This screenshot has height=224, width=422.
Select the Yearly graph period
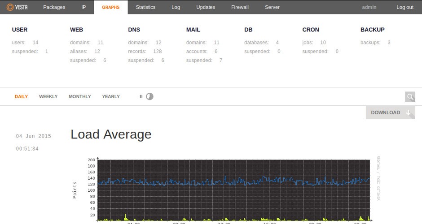click(x=111, y=97)
